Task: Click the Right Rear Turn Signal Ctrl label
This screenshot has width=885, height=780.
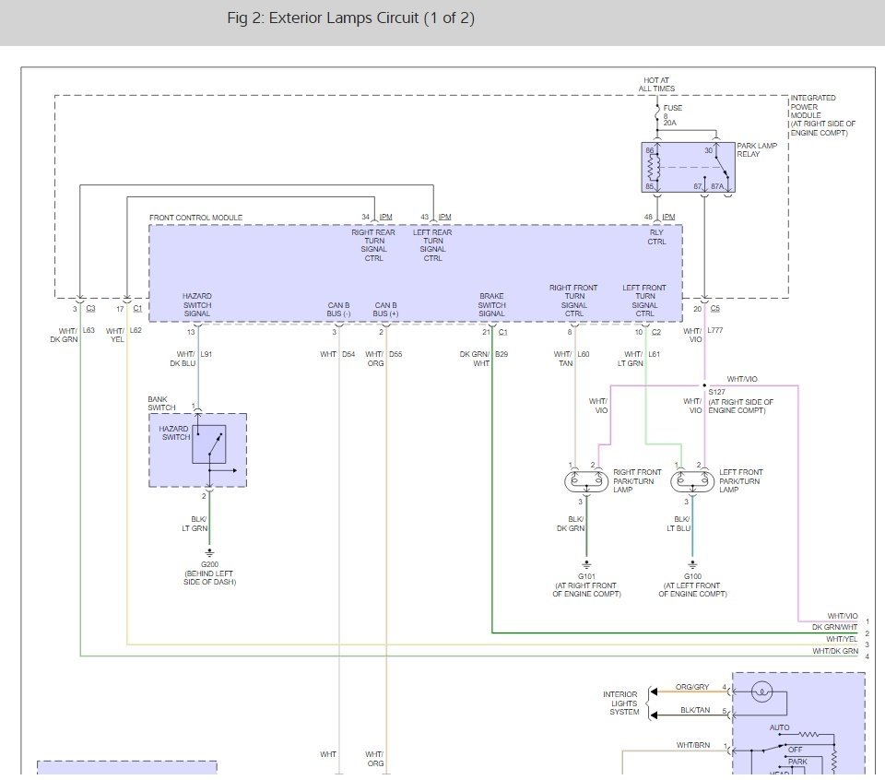Action: click(373, 245)
